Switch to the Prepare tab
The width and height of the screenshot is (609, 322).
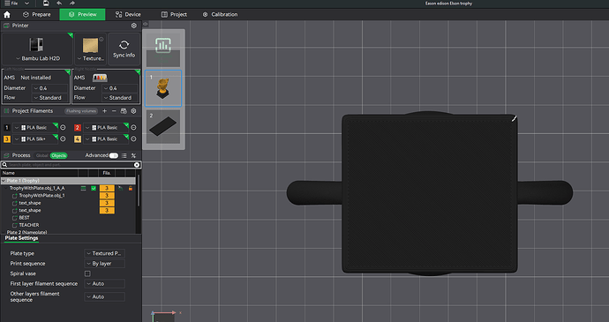point(37,14)
